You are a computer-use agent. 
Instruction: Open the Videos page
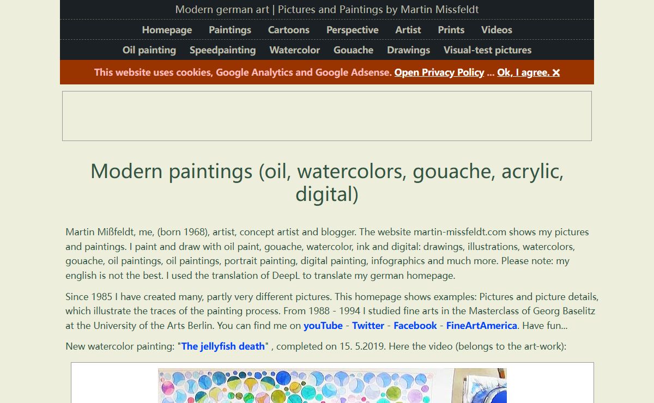coord(496,30)
